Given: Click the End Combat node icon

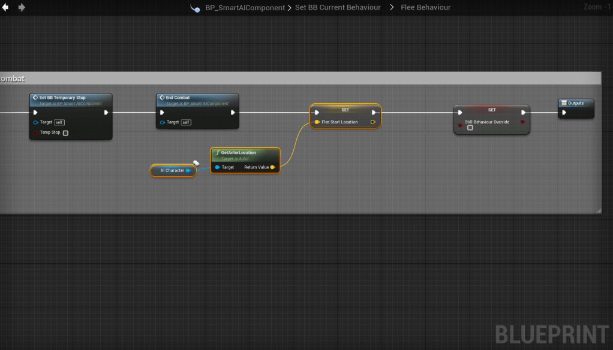Looking at the screenshot, I should click(x=162, y=98).
